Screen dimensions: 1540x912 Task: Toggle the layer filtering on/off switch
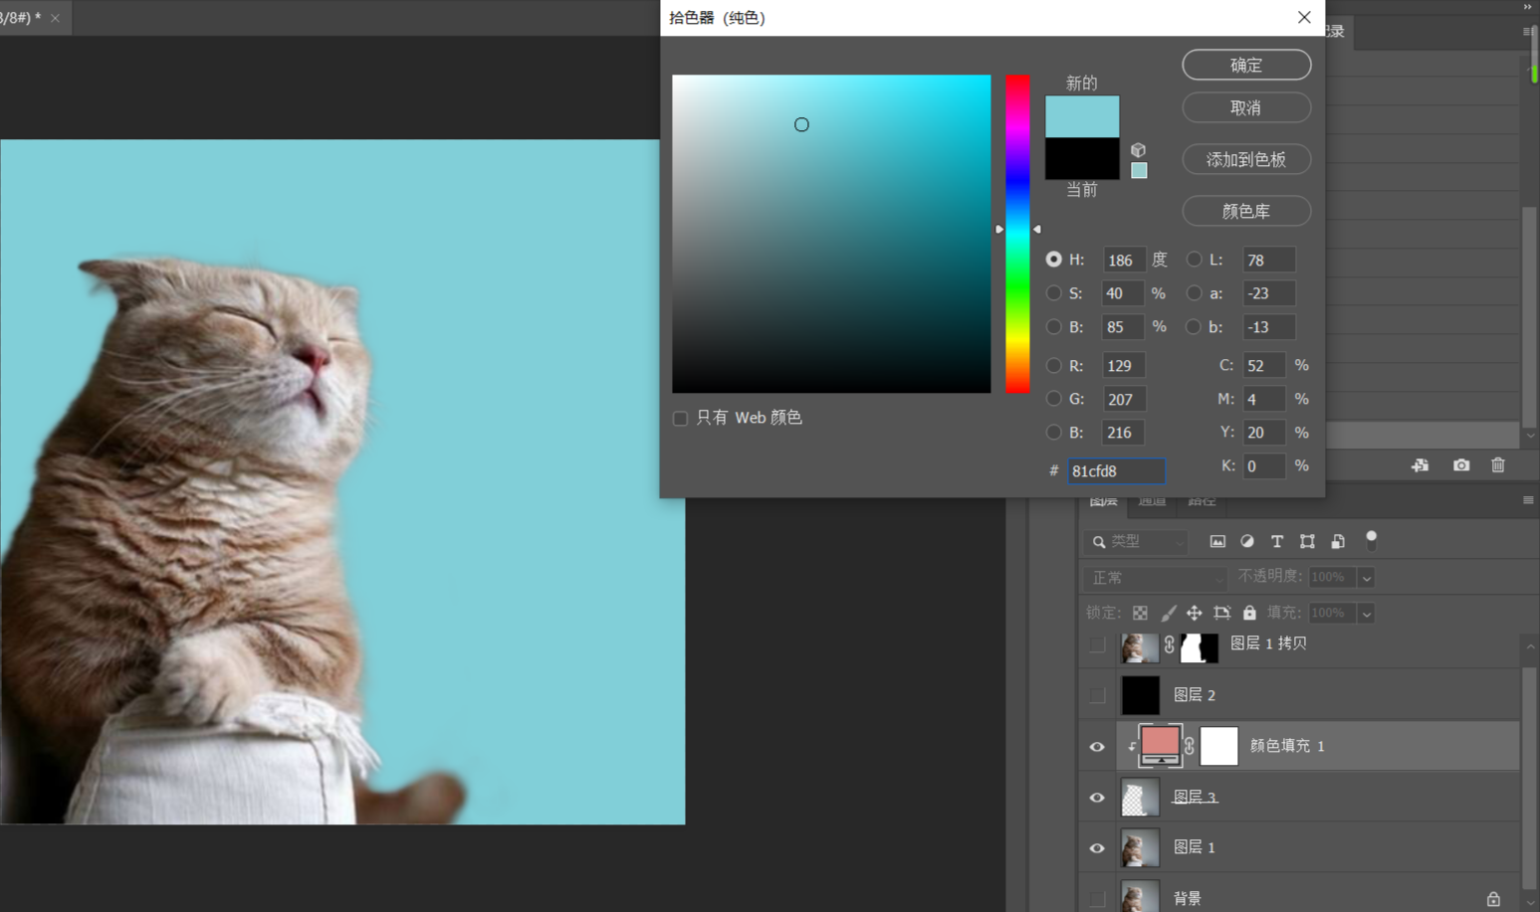(1371, 540)
